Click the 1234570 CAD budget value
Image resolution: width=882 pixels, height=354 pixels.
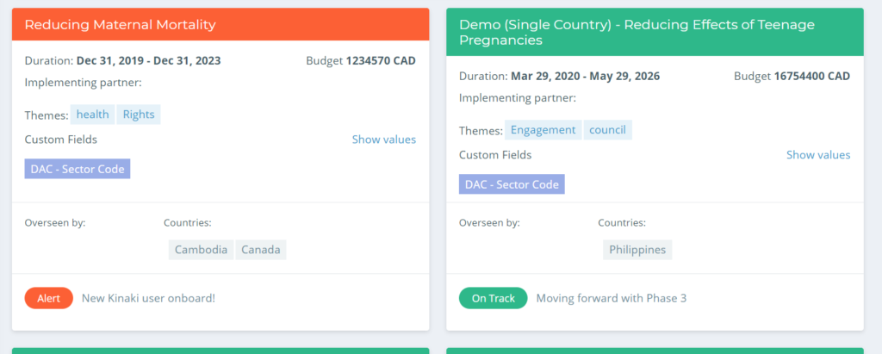(381, 61)
